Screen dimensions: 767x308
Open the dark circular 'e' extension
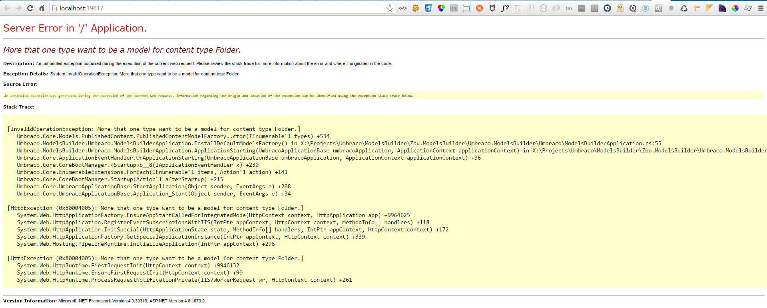(x=607, y=8)
